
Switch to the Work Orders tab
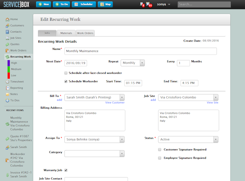pyautogui.click(x=85, y=33)
